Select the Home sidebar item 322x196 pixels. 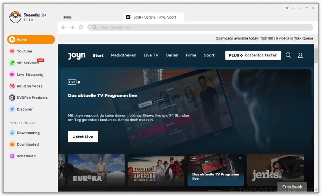click(31, 40)
